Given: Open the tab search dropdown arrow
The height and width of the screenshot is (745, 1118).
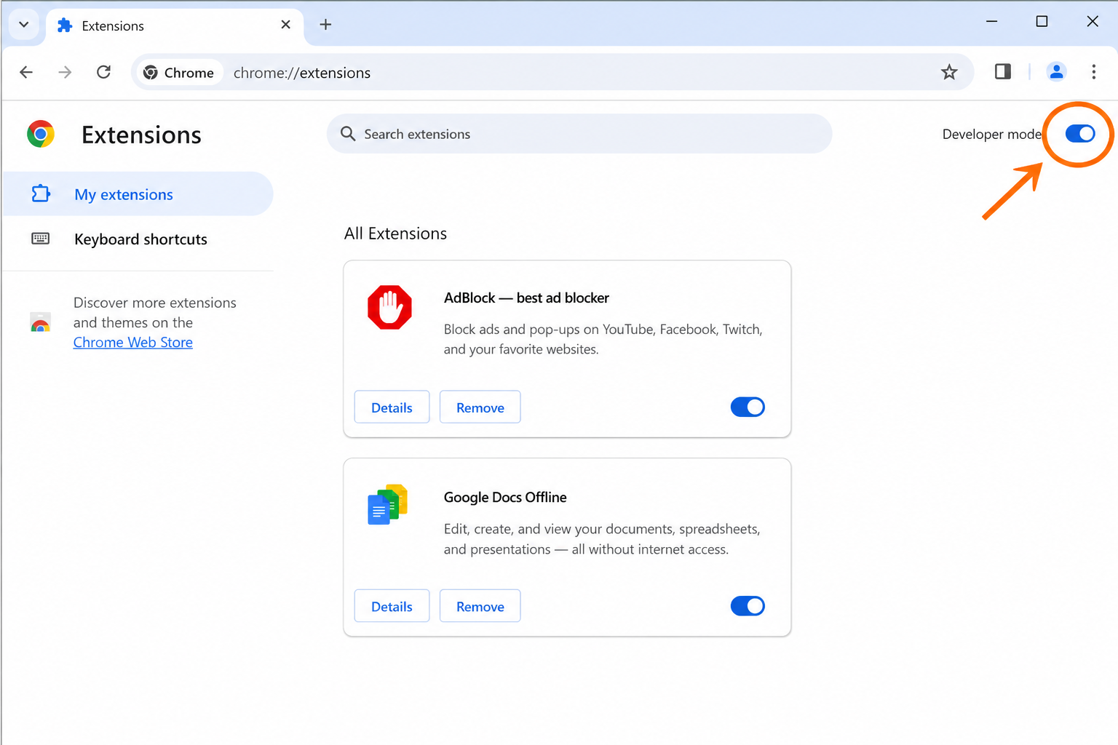Looking at the screenshot, I should pyautogui.click(x=24, y=25).
